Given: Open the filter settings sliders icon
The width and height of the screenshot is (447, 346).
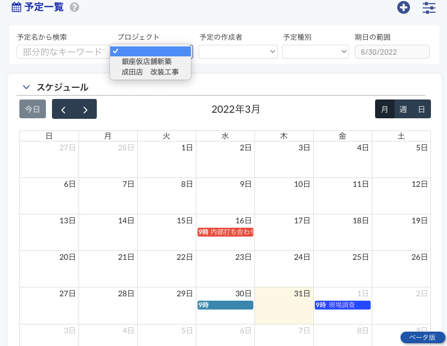Looking at the screenshot, I should pyautogui.click(x=429, y=8).
